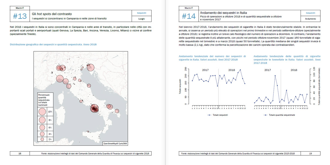Click the highest peak in the quantity chart

275,76
